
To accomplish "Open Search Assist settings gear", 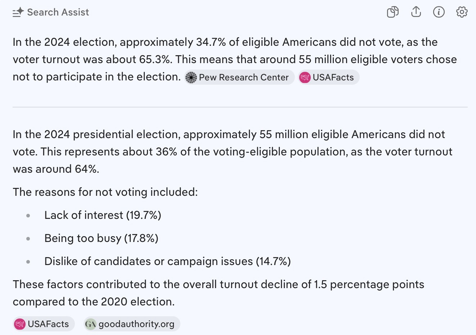I will 462,12.
